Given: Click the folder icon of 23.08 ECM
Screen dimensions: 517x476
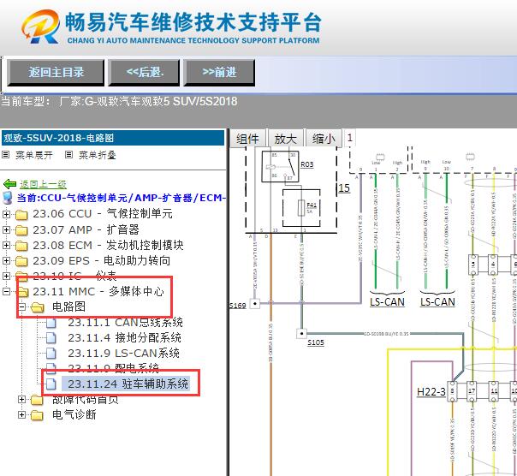Looking at the screenshot, I should [x=21, y=246].
